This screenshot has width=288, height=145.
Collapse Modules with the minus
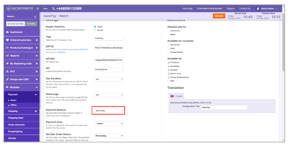(x=37, y=87)
